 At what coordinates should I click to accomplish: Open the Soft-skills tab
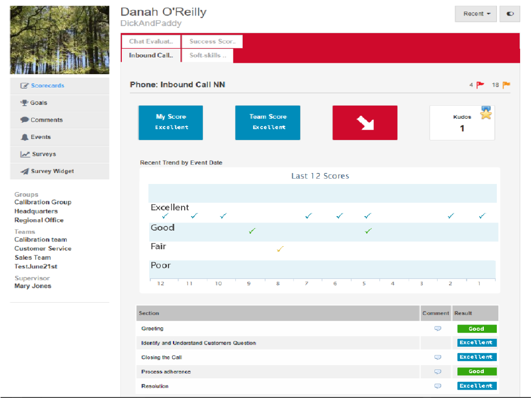coord(207,55)
